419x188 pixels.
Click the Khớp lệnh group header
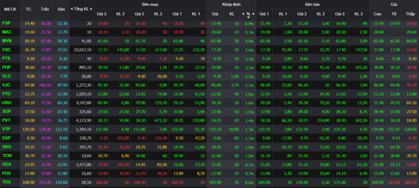231,5
